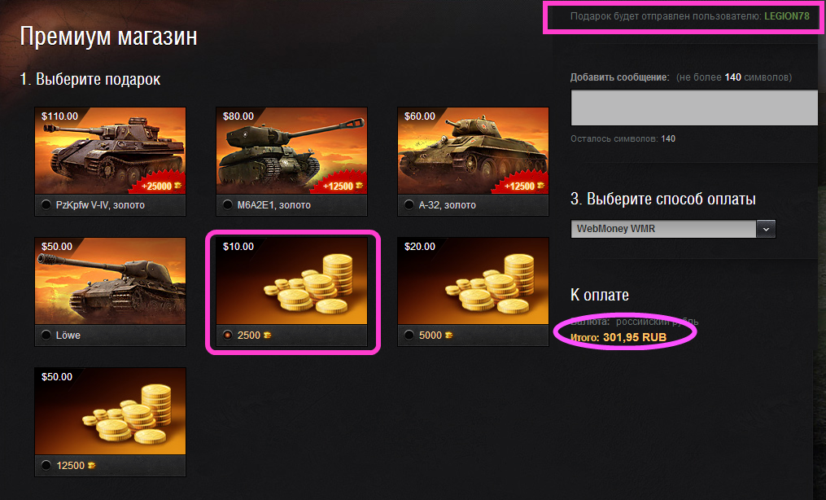Toggle the selected 2500 gold radio button
The width and height of the screenshot is (826, 500).
(228, 335)
